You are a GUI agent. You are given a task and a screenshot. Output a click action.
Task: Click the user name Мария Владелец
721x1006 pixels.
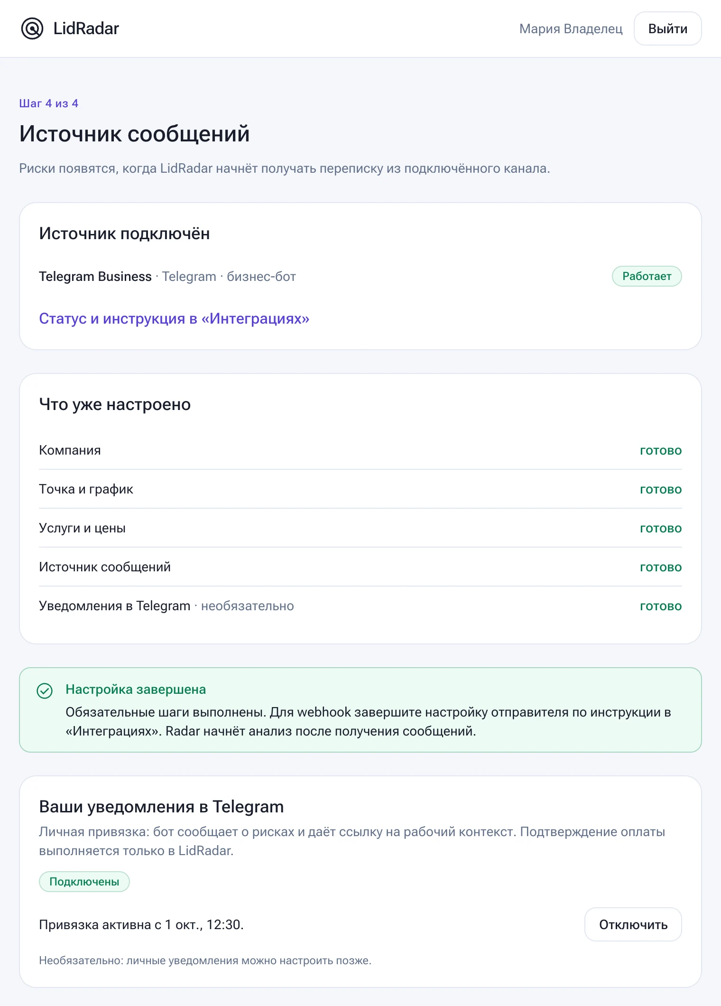571,28
